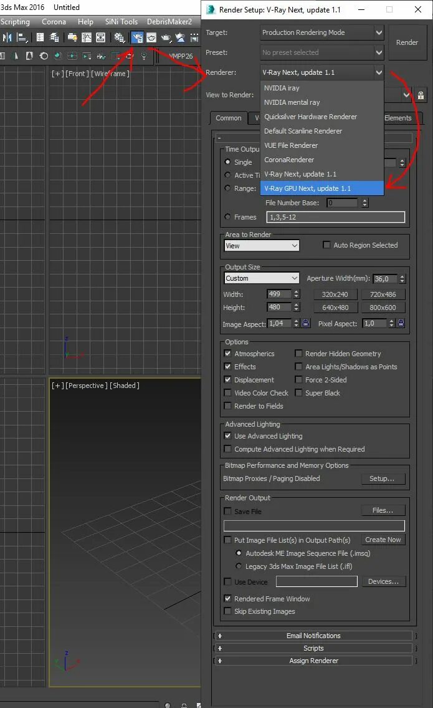This screenshot has width=433, height=708.
Task: Click the Render Setup window teapot title icon
Action: point(210,9)
